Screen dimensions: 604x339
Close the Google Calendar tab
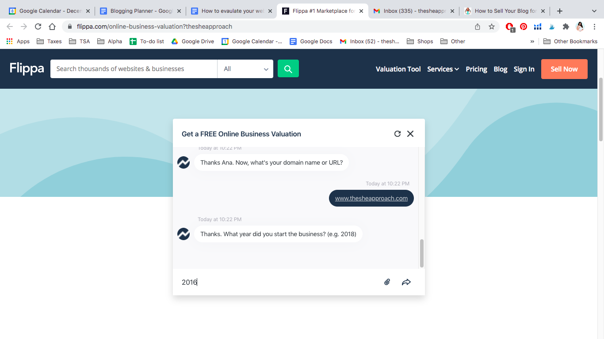pyautogui.click(x=88, y=11)
